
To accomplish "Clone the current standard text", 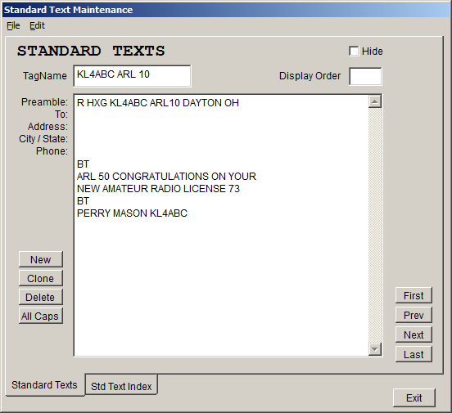I will click(41, 278).
